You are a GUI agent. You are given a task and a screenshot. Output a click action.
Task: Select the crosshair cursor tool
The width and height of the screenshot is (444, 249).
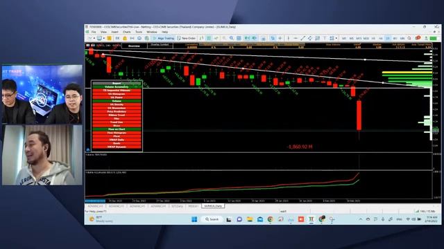[280, 38]
